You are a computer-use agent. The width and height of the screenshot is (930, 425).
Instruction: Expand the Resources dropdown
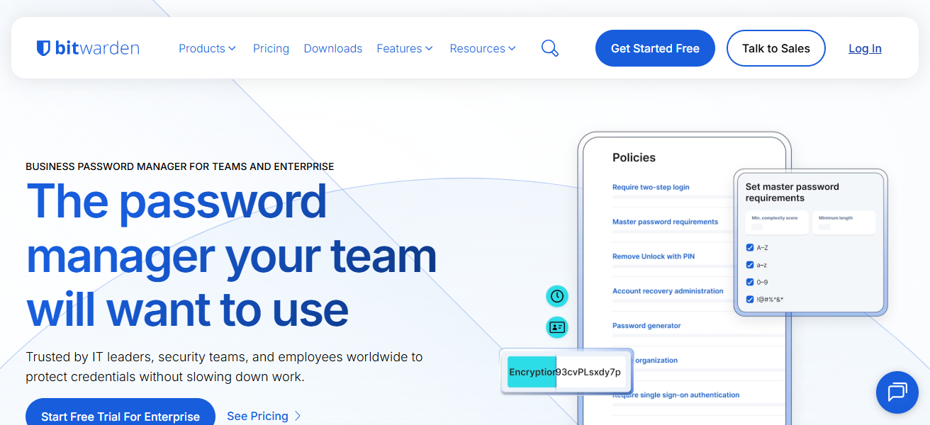pyautogui.click(x=483, y=48)
